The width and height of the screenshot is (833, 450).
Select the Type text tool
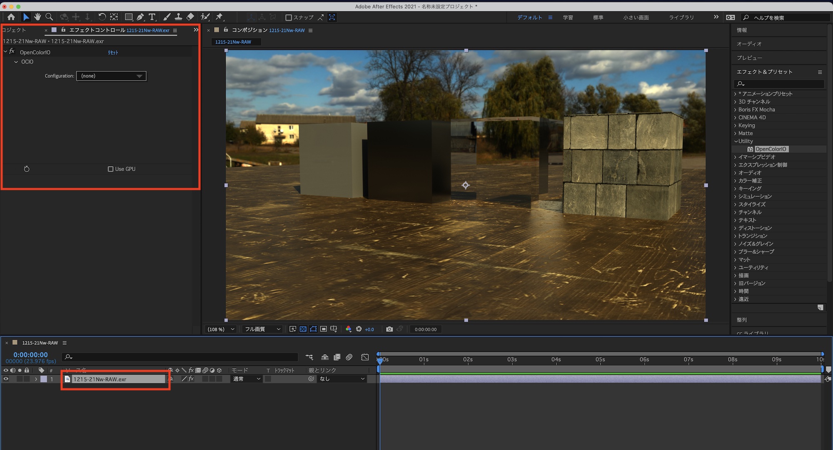[x=152, y=17]
